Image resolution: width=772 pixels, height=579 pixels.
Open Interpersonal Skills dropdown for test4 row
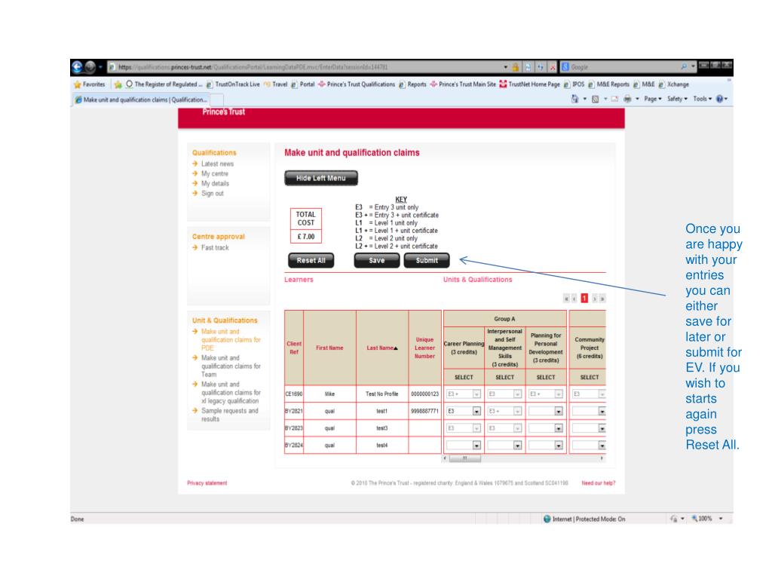point(517,446)
